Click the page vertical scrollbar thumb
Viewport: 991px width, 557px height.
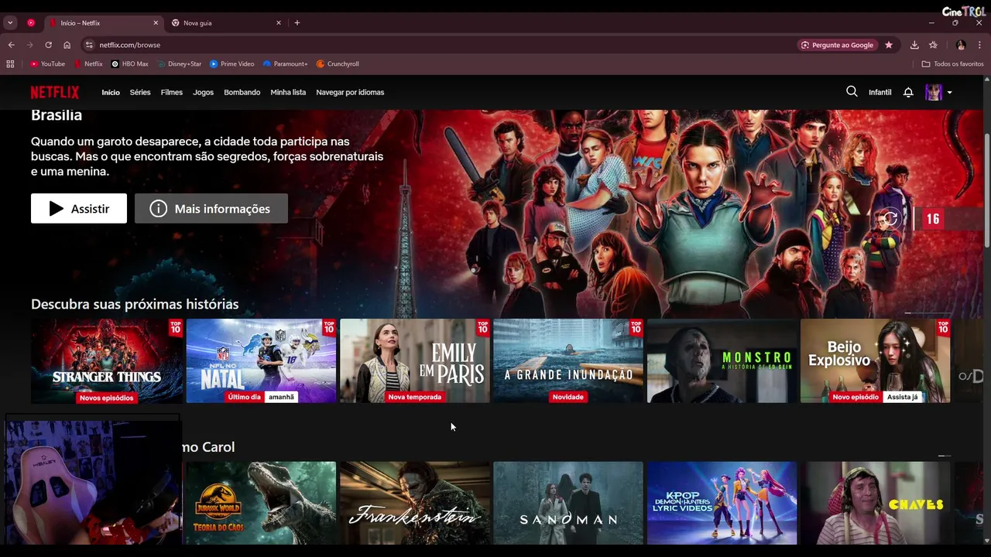(x=987, y=190)
